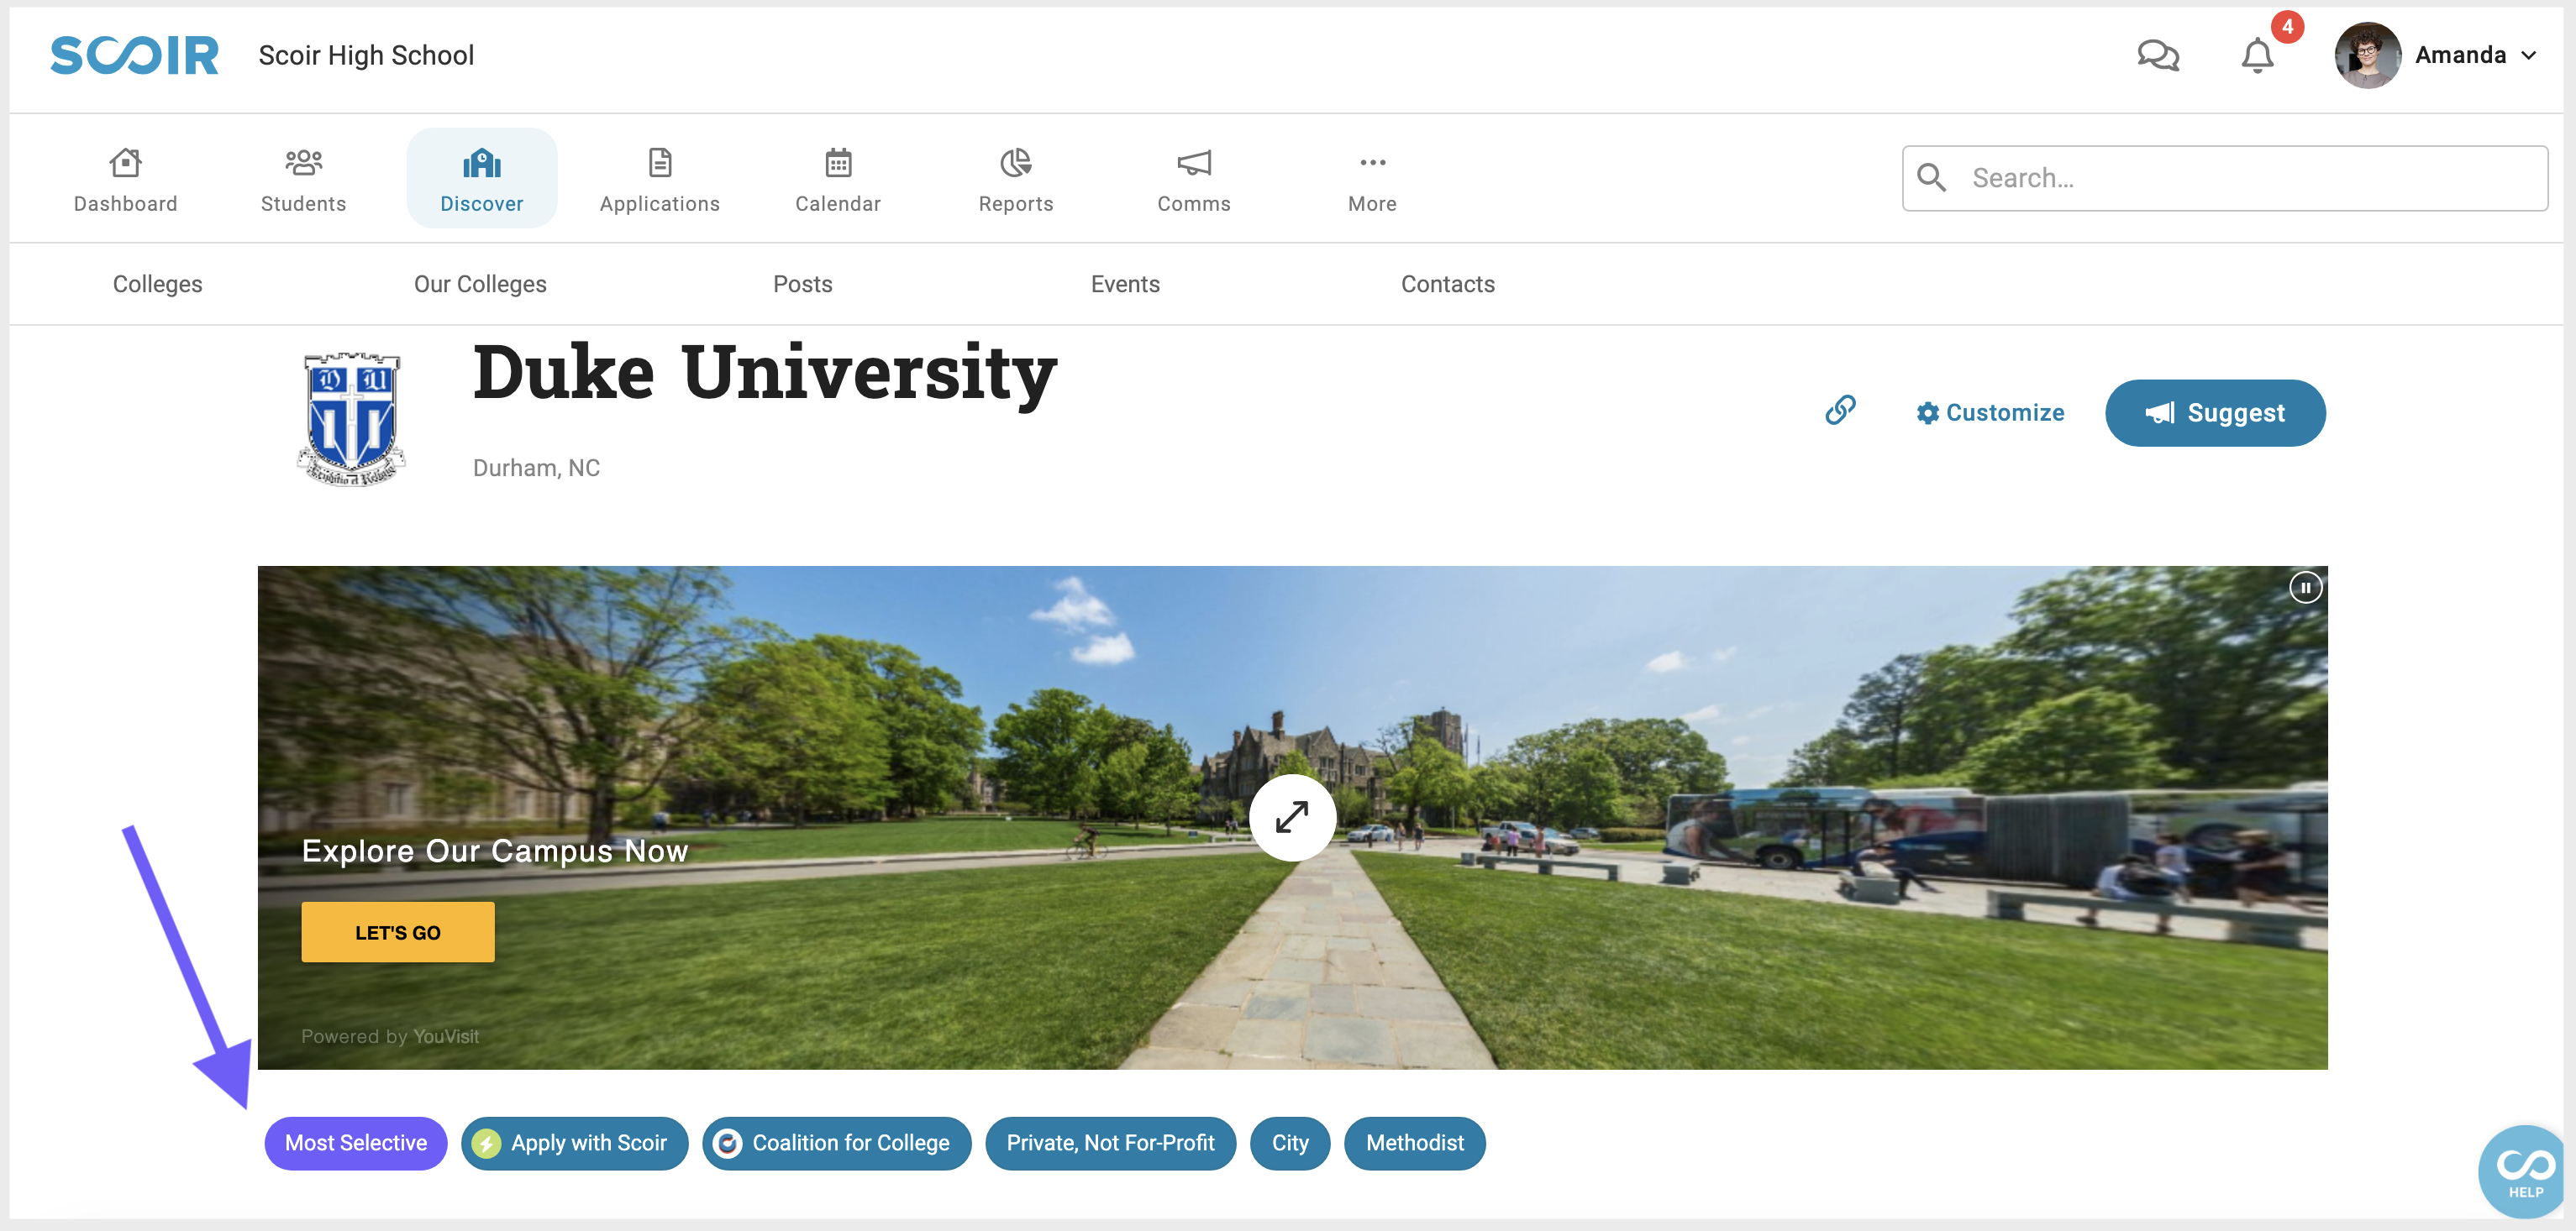Click the Students navigation icon
This screenshot has height=1231, width=2576.
pos(304,177)
